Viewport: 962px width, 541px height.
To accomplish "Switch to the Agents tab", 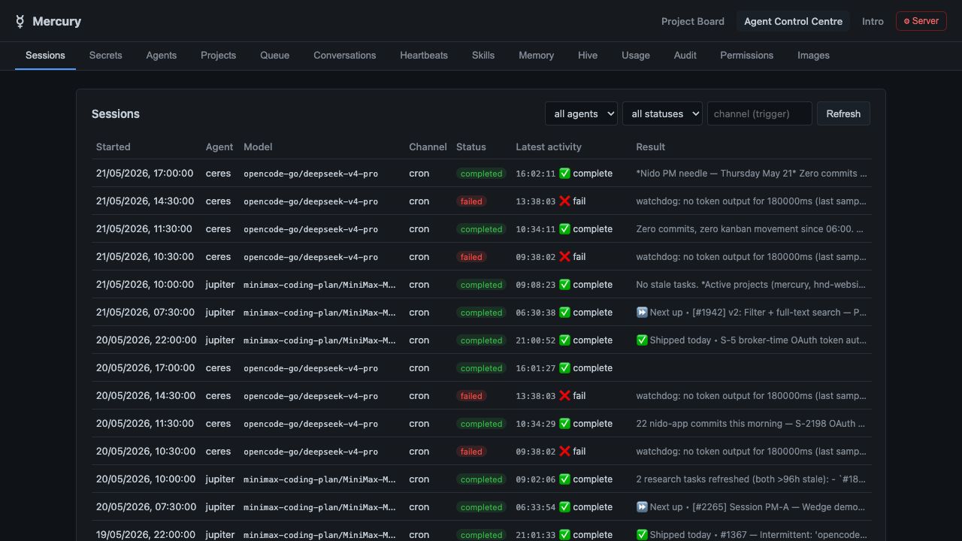I will (x=162, y=56).
